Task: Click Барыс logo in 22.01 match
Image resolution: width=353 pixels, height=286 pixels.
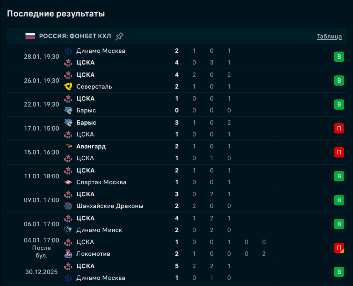Action: click(68, 110)
